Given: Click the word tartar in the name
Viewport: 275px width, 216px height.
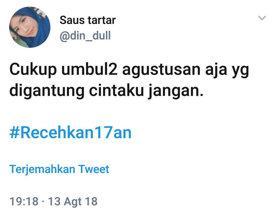Looking at the screenshot, I should (x=102, y=20).
